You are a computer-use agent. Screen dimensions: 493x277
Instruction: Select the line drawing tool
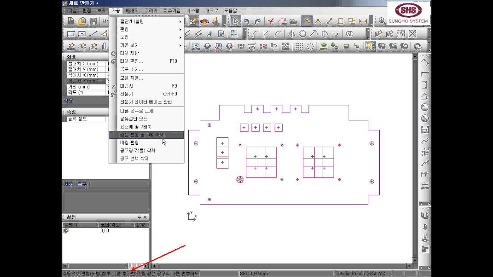[x=93, y=34]
